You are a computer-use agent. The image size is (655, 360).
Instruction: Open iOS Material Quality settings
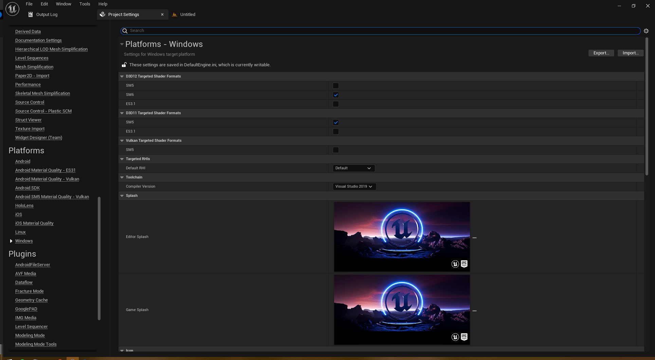[x=34, y=223]
